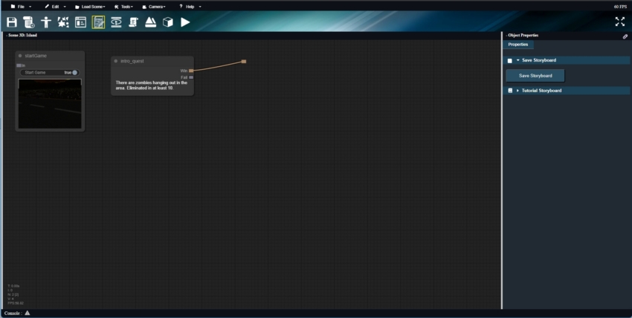Click the intro_quest node collapse dot
The width and height of the screenshot is (632, 318).
[116, 61]
